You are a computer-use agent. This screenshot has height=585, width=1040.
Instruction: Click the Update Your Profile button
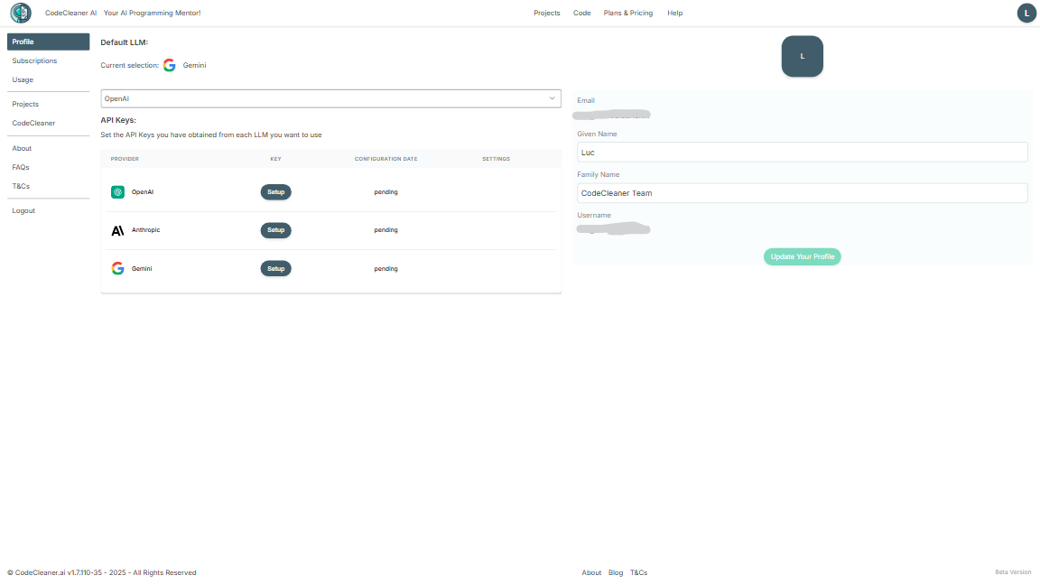pyautogui.click(x=802, y=256)
